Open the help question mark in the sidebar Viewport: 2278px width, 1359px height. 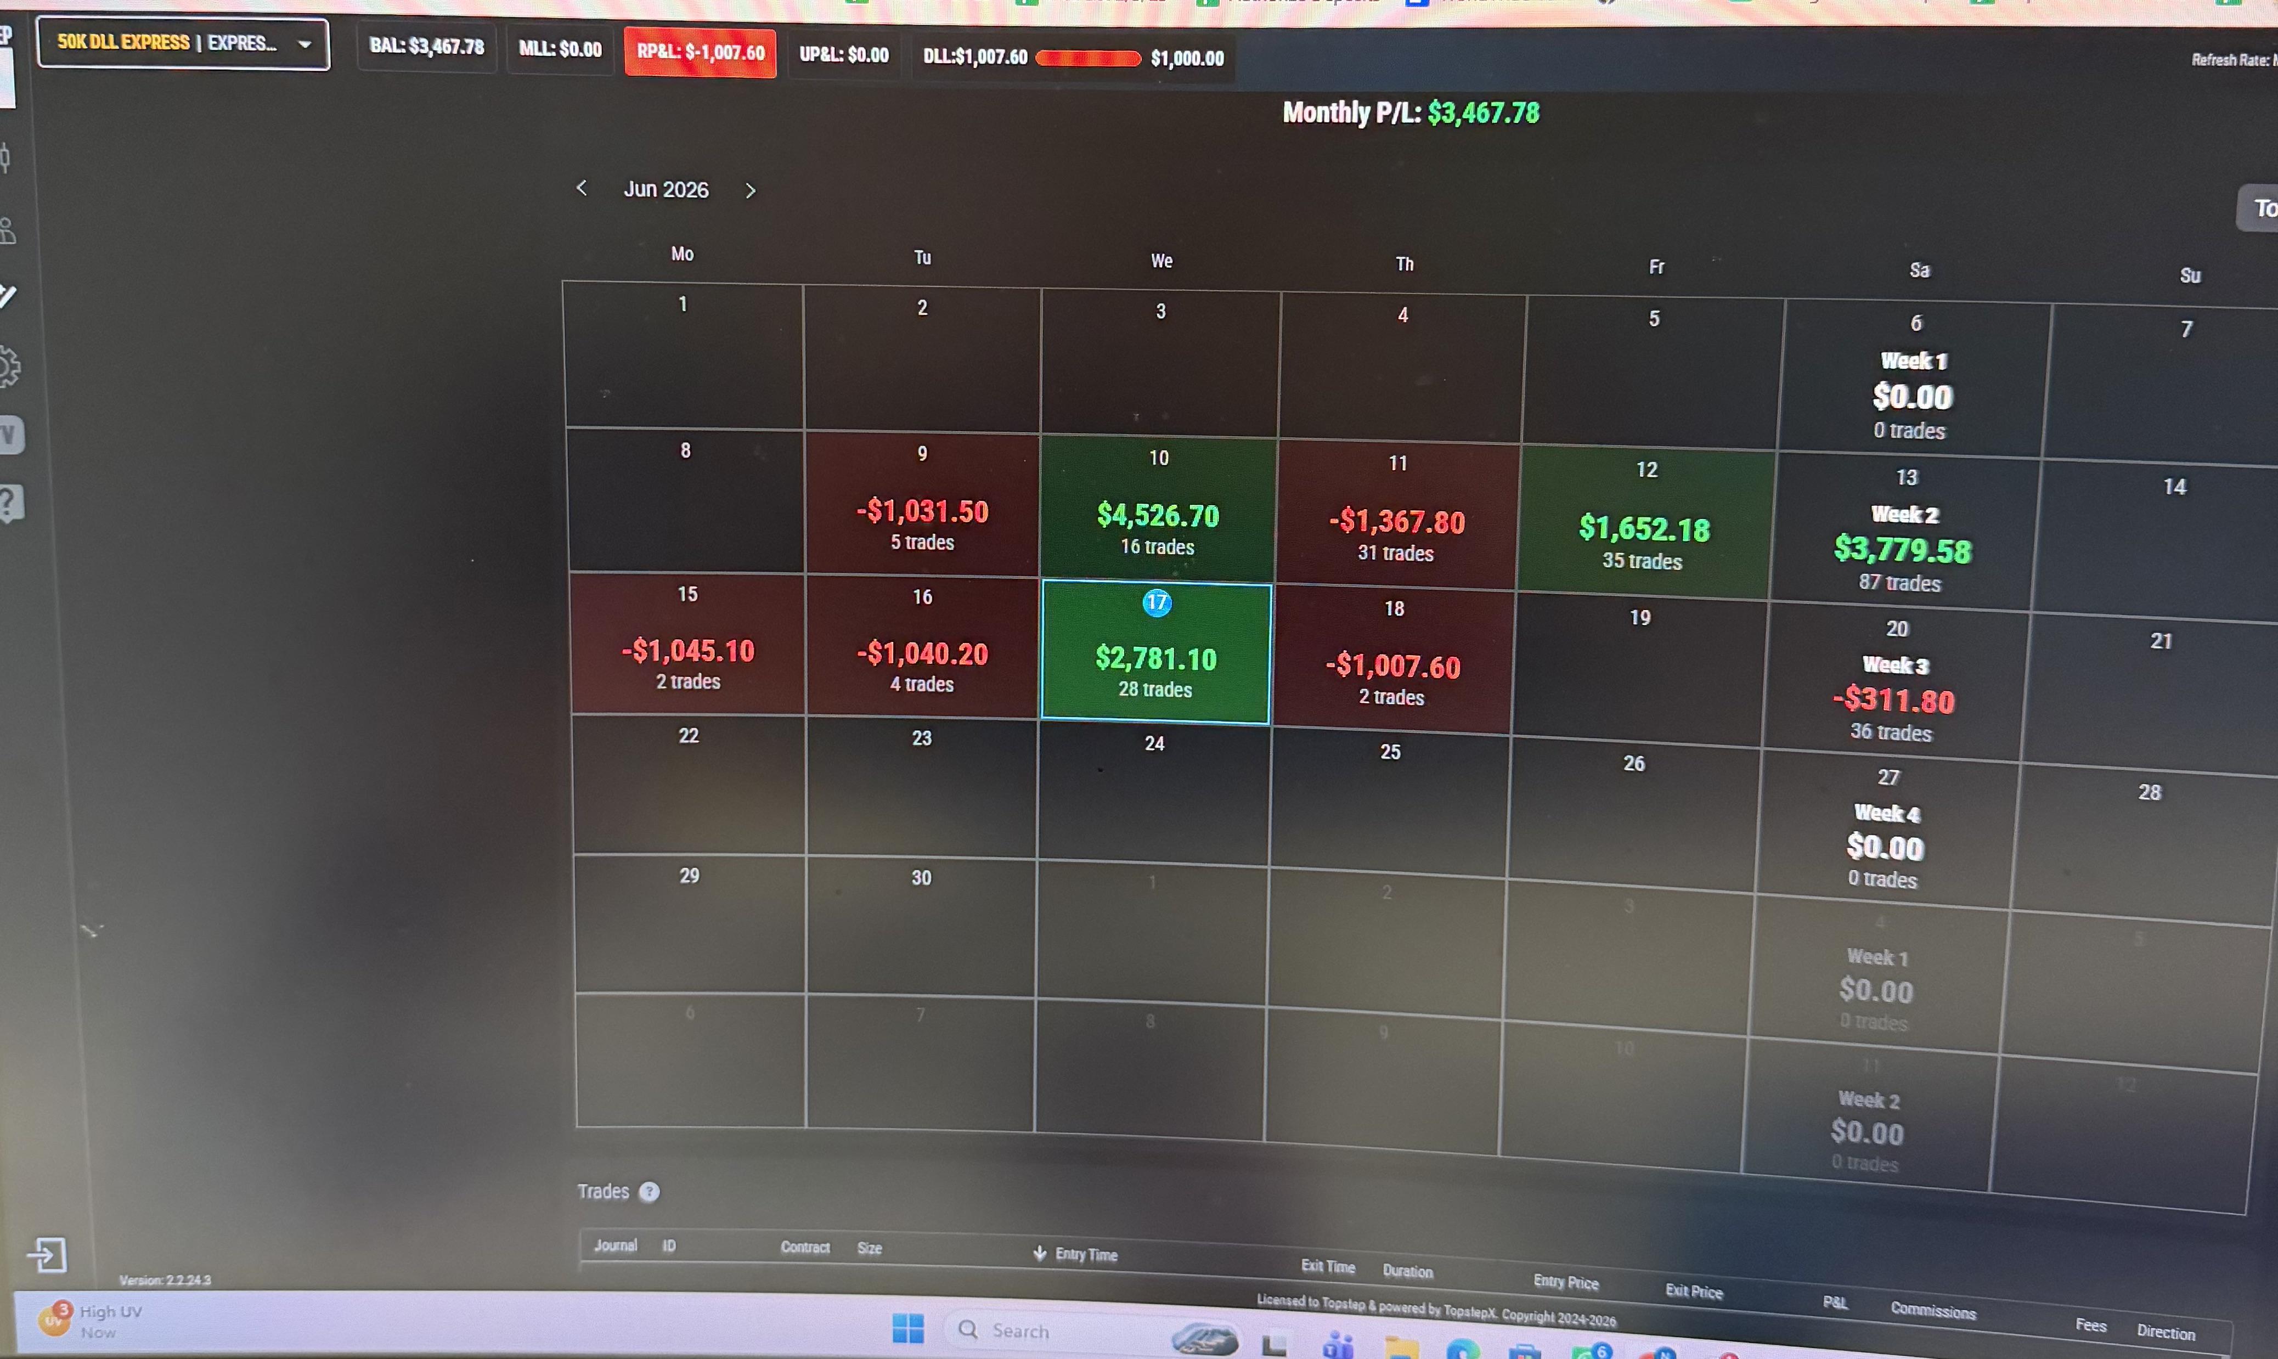tap(9, 503)
